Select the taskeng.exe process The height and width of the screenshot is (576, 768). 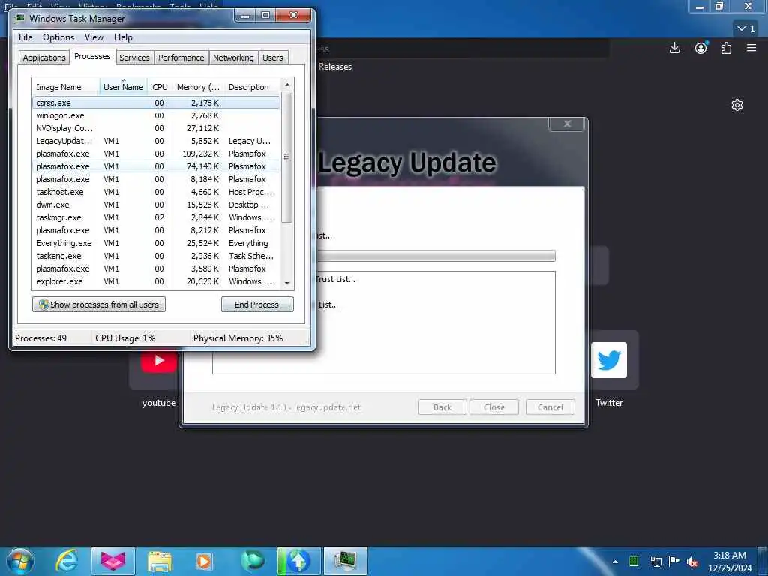(x=156, y=256)
